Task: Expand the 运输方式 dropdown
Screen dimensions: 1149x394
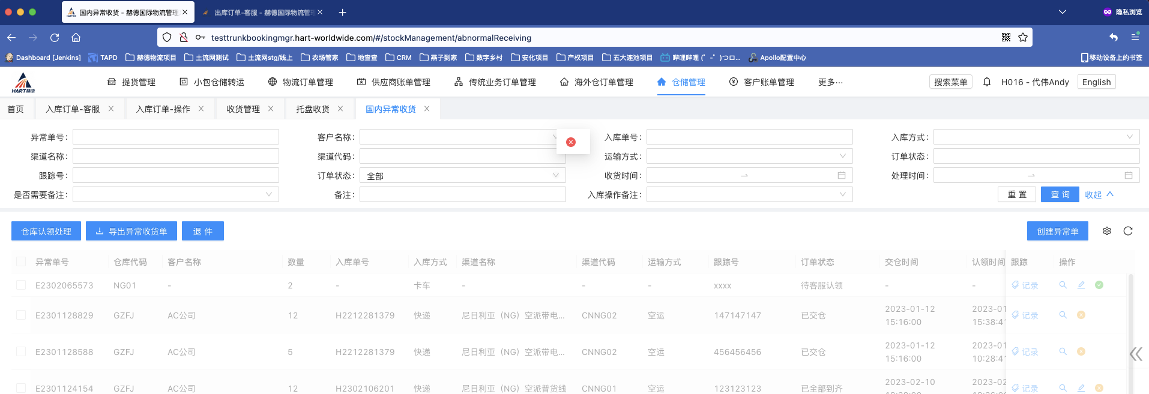Action: point(749,157)
